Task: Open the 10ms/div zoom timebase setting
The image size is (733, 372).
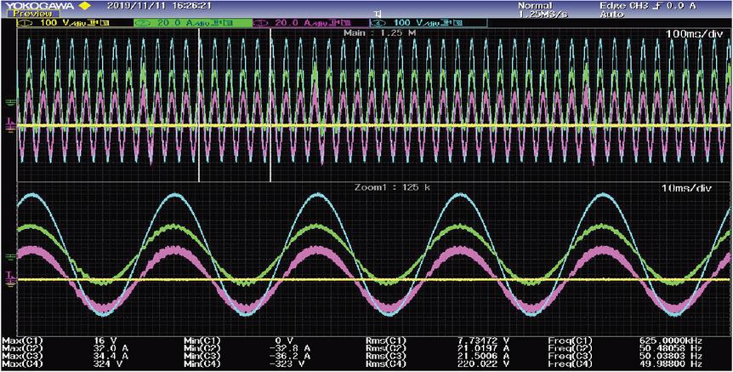Action: click(x=699, y=186)
